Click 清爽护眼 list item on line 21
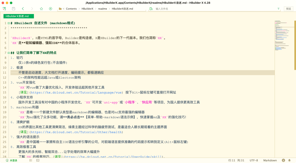This screenshot has height=163, width=296. 23,122
